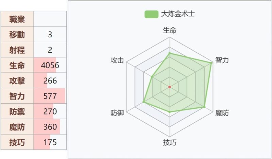Select the 射程 value cell showing 2
This screenshot has height=159, width=272.
[x=50, y=50]
